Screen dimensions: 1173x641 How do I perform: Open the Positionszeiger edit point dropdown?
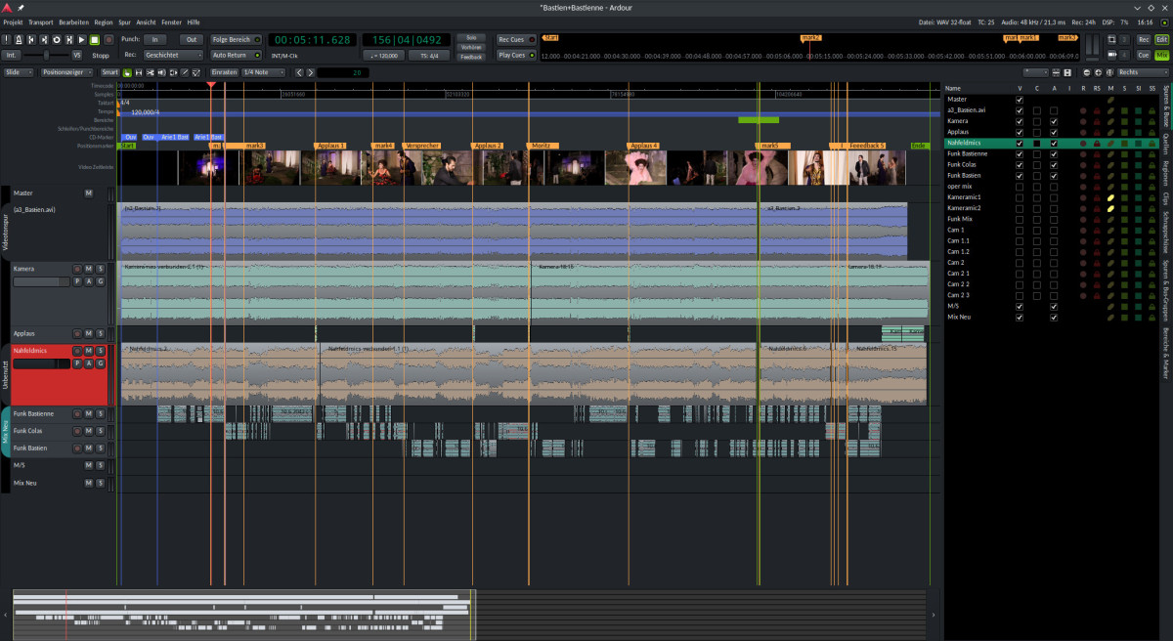pyautogui.click(x=67, y=72)
